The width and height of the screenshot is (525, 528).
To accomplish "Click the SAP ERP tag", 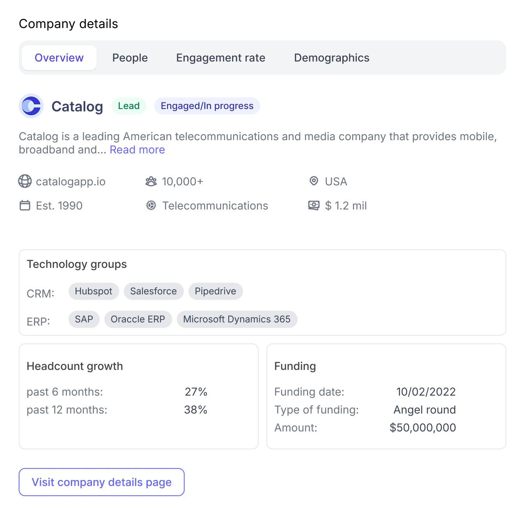I will (84, 319).
